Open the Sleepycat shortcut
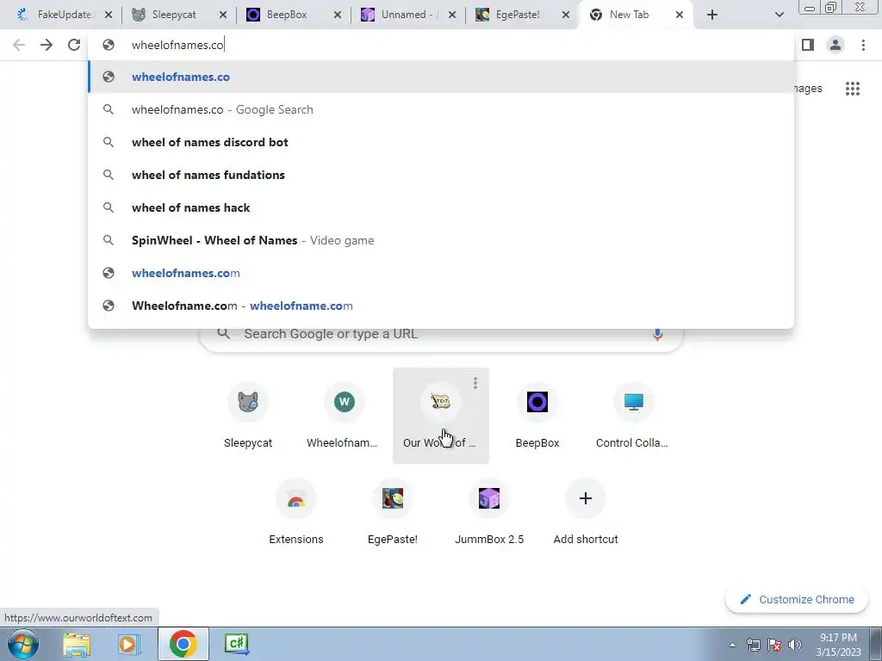Viewport: 882px width, 661px height. [247, 416]
